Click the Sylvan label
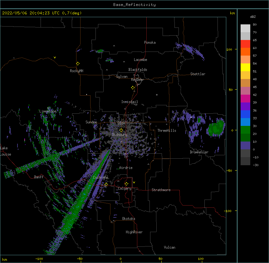This screenshot has width=269, height=263. coord(122,77)
